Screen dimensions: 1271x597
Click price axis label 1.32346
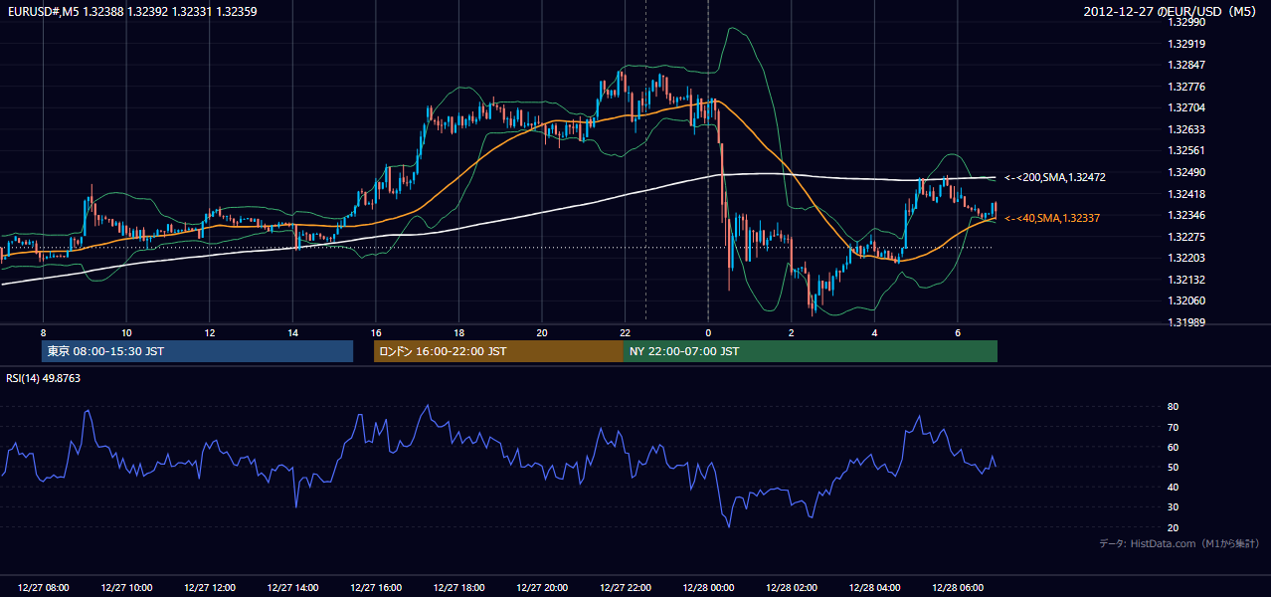[1187, 215]
